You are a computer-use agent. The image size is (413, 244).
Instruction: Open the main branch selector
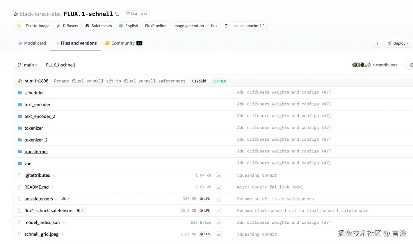27,65
